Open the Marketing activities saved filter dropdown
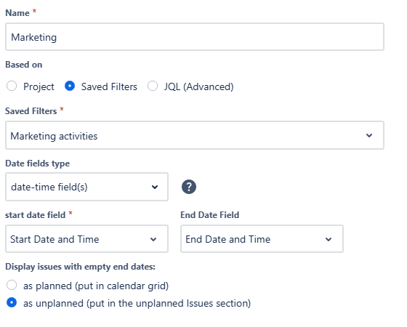The image size is (407, 327). click(195, 135)
